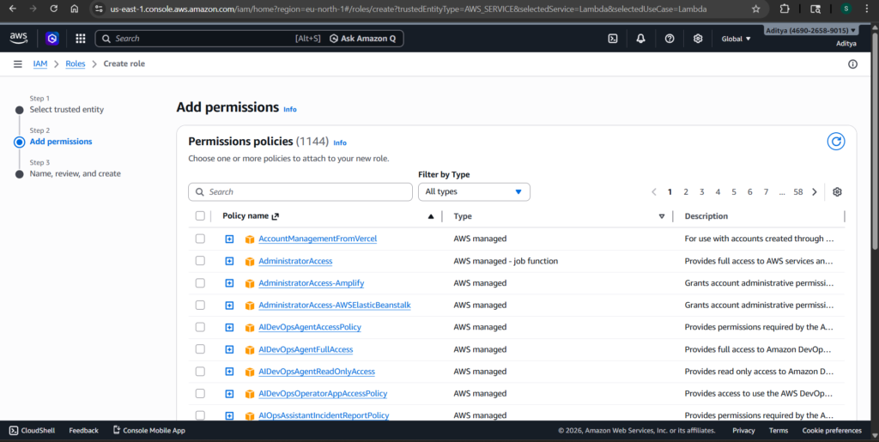Click the AWS logo home icon
The image size is (879, 442).
pos(19,39)
